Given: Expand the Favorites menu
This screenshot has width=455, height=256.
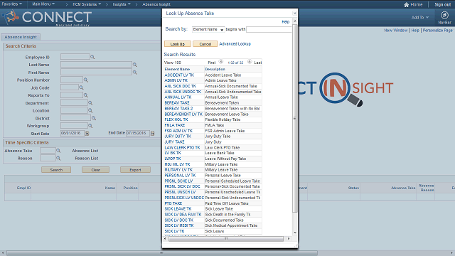Looking at the screenshot, I should pos(12,4).
